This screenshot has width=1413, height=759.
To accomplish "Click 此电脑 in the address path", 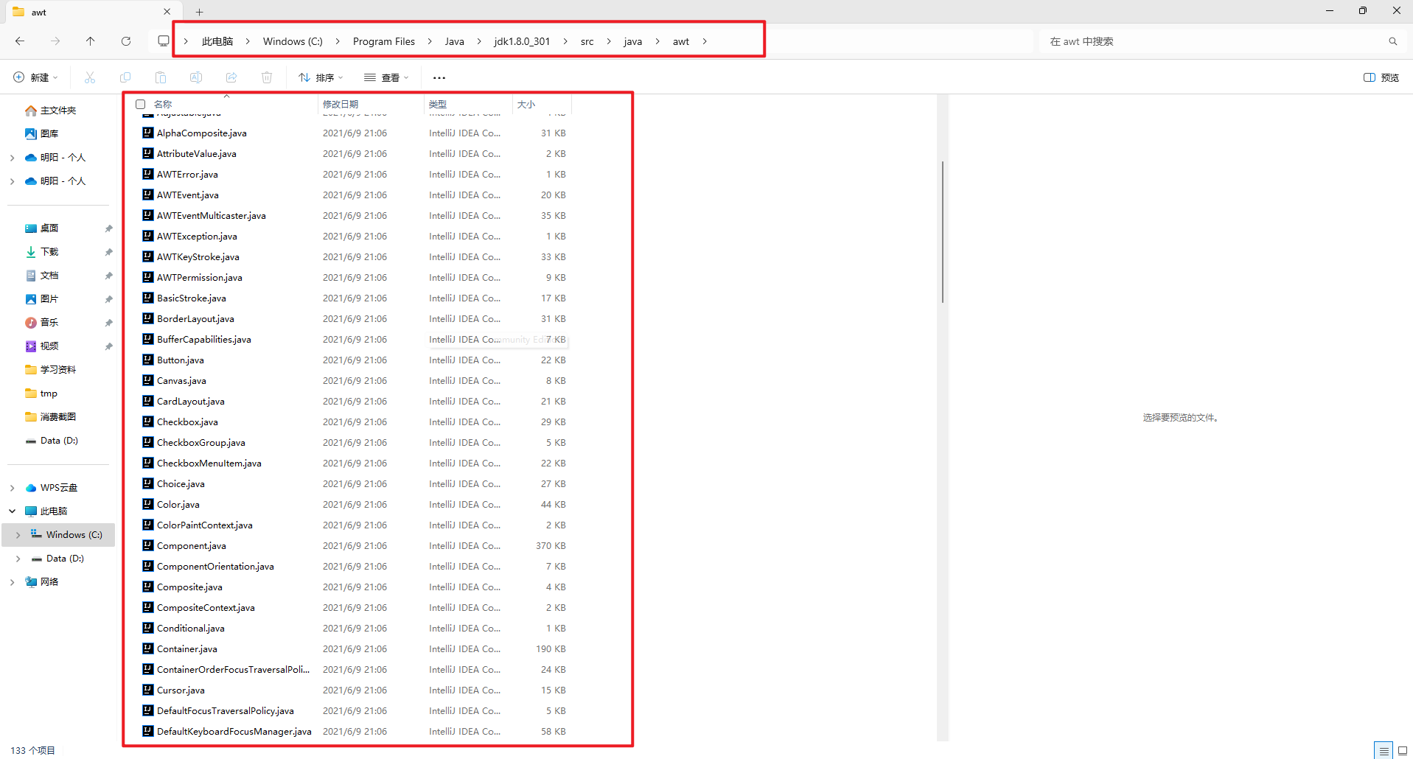I will click(217, 41).
